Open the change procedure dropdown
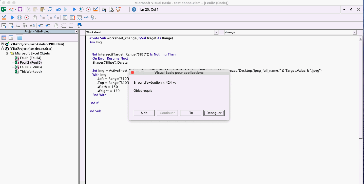This screenshot has height=184, width=364. tap(355, 32)
